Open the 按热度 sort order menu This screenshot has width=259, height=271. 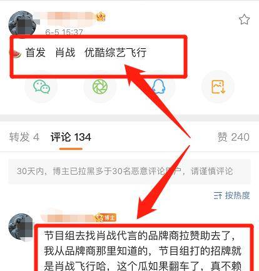[x=231, y=196]
